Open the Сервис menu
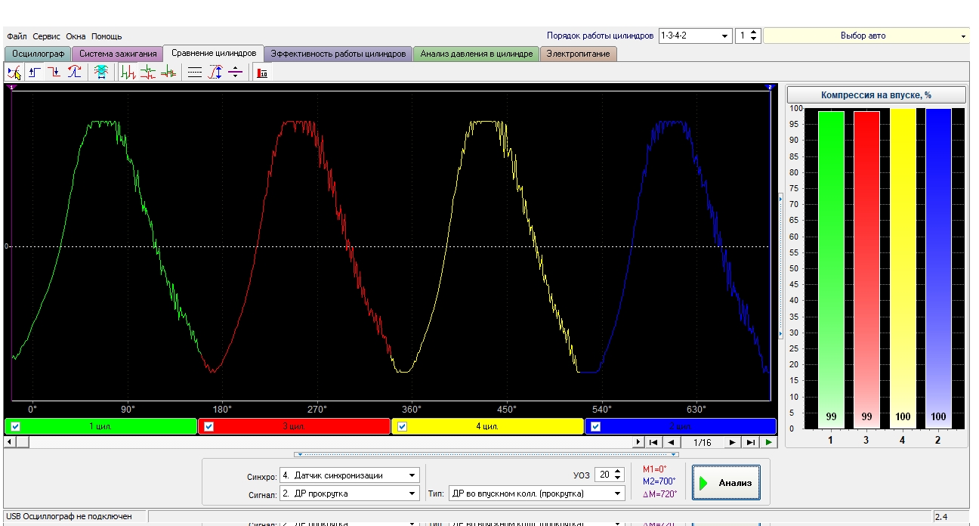The width and height of the screenshot is (979, 526). click(47, 36)
